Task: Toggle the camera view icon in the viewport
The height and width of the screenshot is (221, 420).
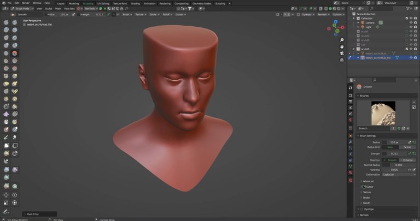Action: pyautogui.click(x=341, y=53)
